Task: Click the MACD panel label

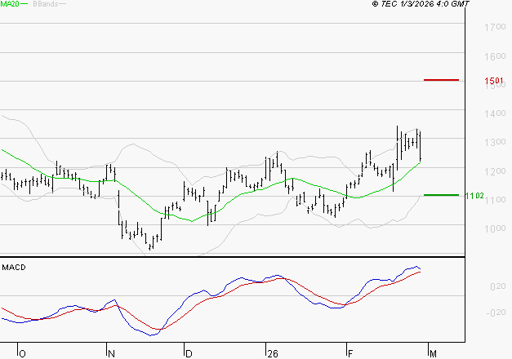Action: point(14,268)
